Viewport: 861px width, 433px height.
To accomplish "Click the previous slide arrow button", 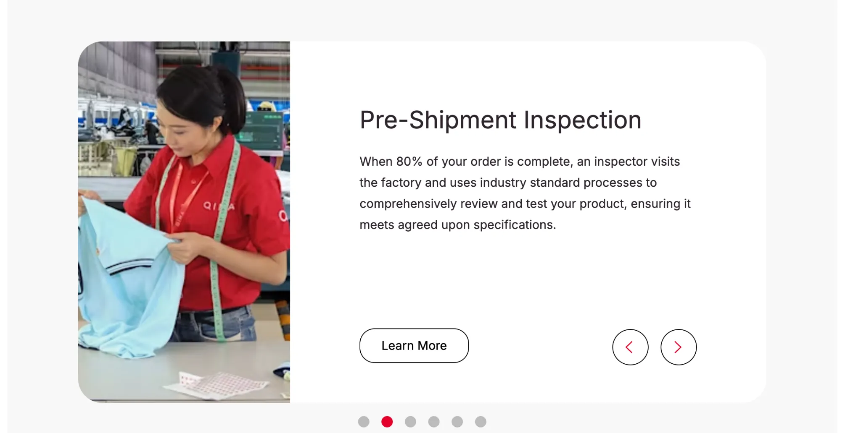I will click(630, 347).
